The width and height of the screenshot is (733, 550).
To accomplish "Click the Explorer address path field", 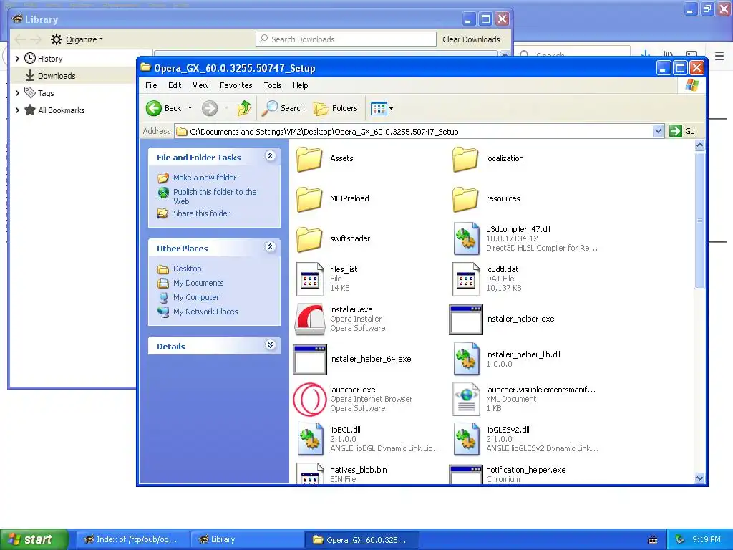I will tap(413, 132).
